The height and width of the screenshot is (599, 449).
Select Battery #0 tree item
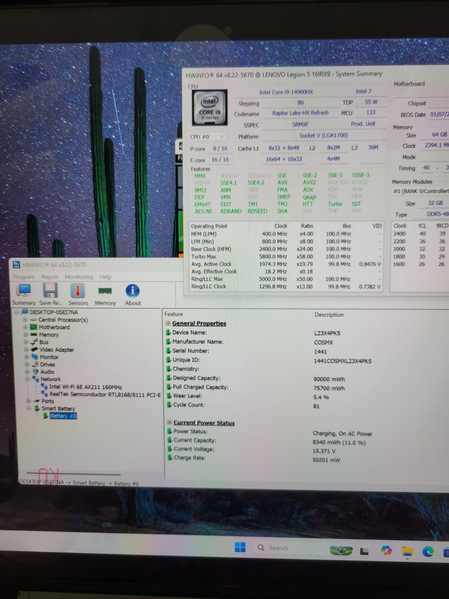[63, 416]
